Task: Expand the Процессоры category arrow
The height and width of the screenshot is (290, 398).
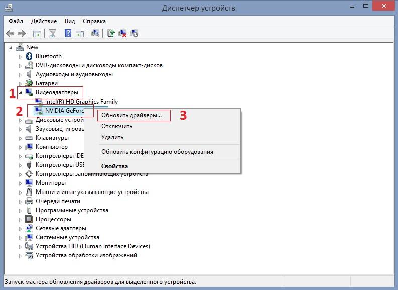Action: [x=20, y=220]
